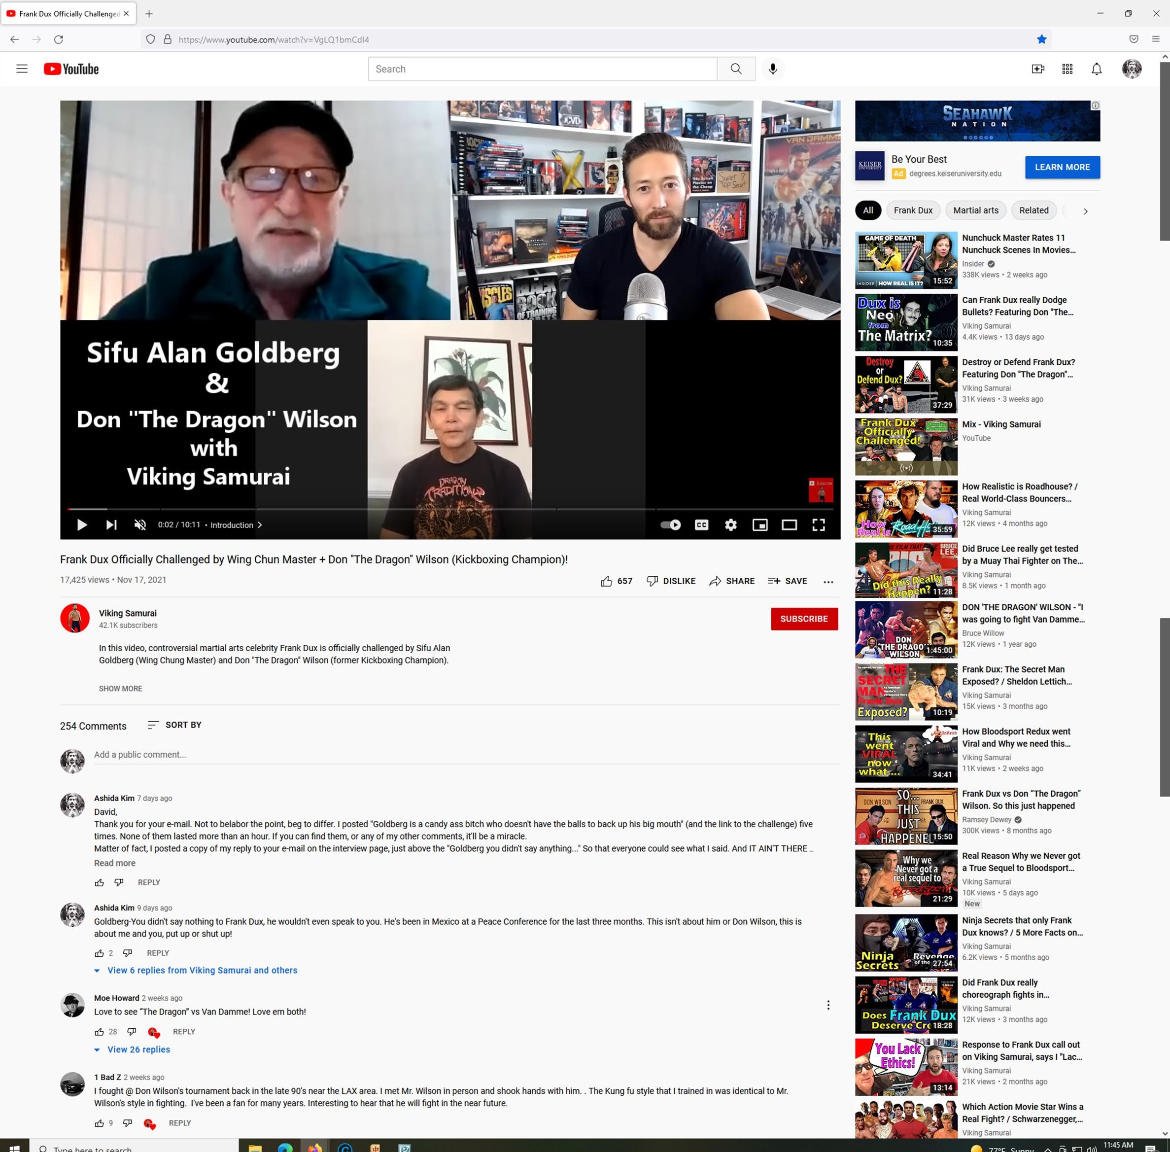Subscribe to Viking Samurai
1170x1152 pixels.
[x=804, y=618]
